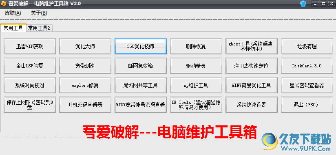Launch DiskGen4.3.0
The image size is (336, 155).
pos(307,66)
